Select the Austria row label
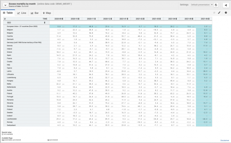The image size is (231, 143). coord(10,90)
